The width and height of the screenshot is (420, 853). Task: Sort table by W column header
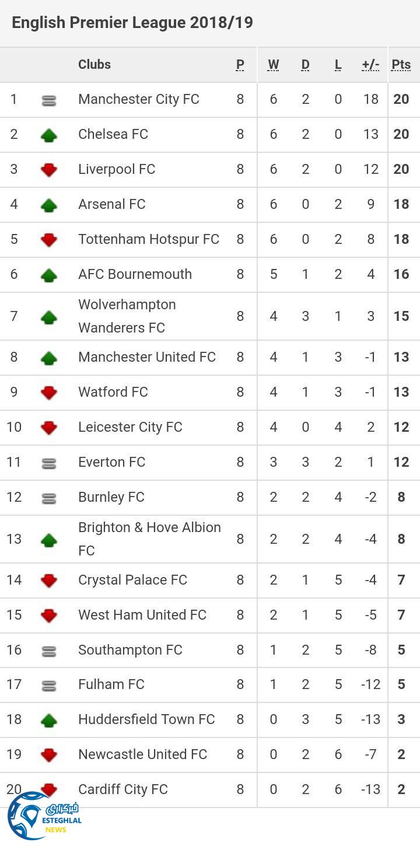(273, 65)
